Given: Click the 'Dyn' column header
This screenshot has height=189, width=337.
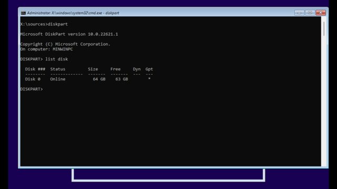Looking at the screenshot, I should point(137,69).
